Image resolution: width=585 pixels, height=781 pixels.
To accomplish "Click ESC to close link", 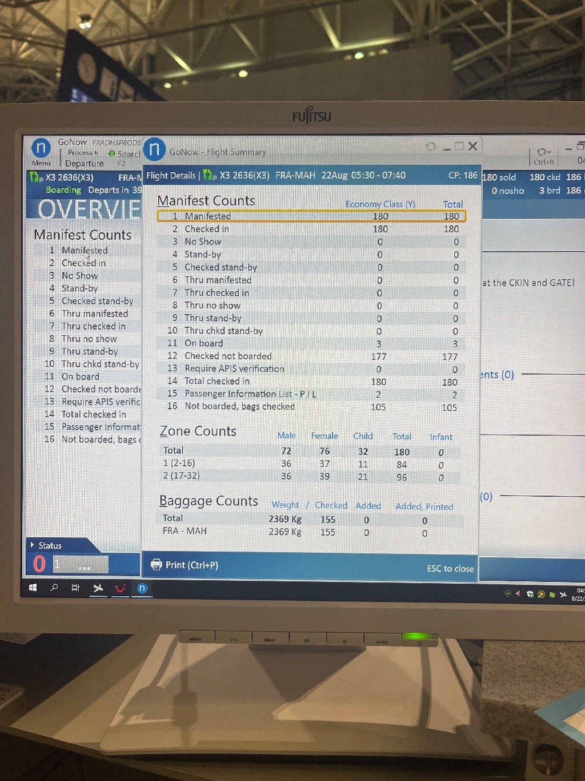I will (450, 568).
